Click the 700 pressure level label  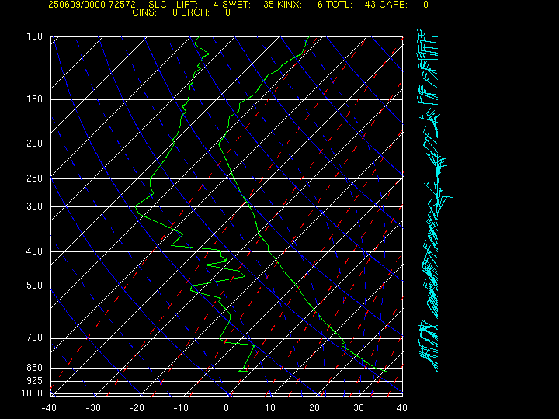pyautogui.click(x=35, y=338)
